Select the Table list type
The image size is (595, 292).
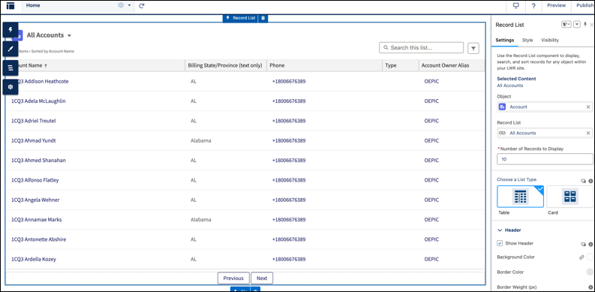(x=520, y=197)
